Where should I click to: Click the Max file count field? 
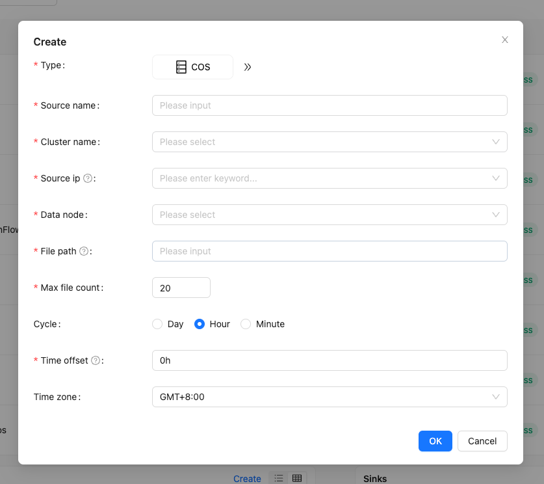(181, 288)
